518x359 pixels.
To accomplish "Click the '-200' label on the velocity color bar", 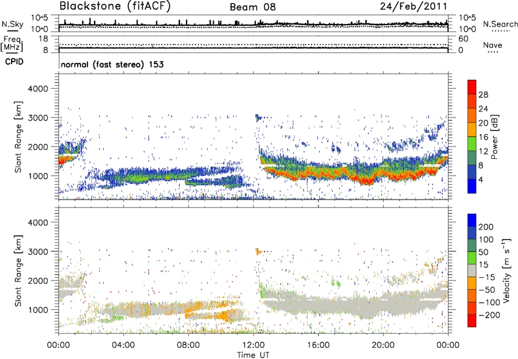I will click(490, 315).
